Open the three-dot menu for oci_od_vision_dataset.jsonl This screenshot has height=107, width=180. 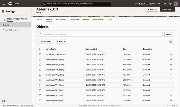(x=171, y=54)
